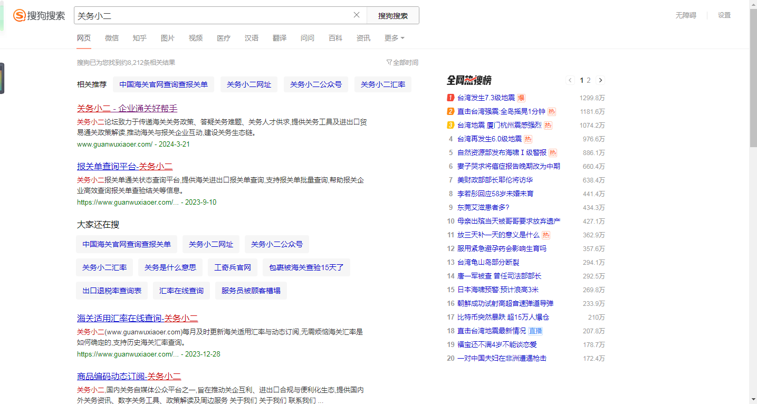The height and width of the screenshot is (404, 757).
Task: Switch to the 百科 tab
Action: (x=336, y=38)
